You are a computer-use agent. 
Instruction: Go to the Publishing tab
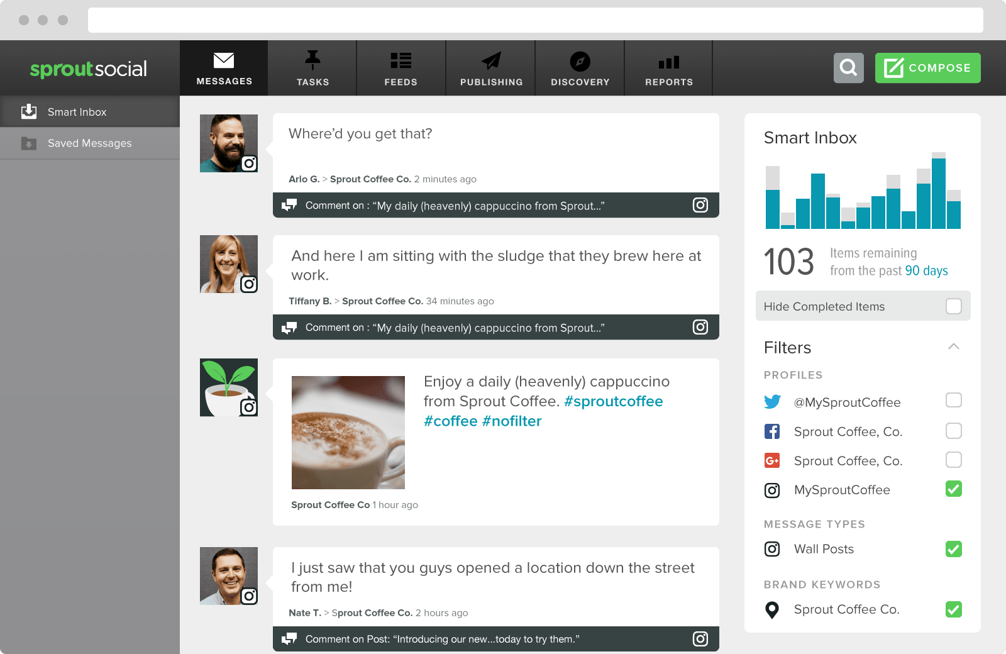point(491,68)
